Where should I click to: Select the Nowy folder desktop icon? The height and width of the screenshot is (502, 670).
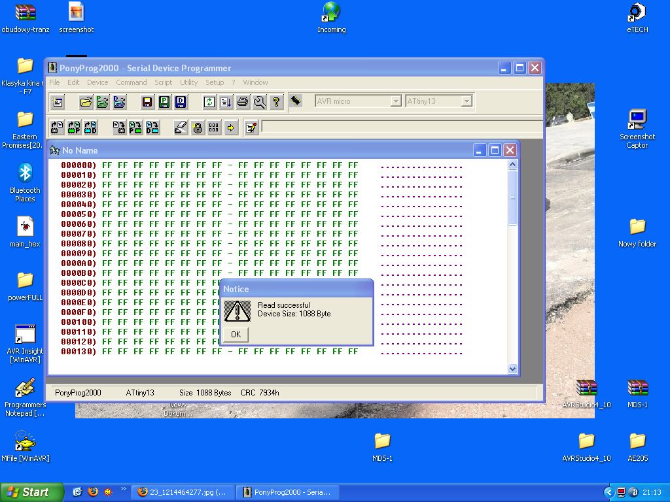[637, 233]
